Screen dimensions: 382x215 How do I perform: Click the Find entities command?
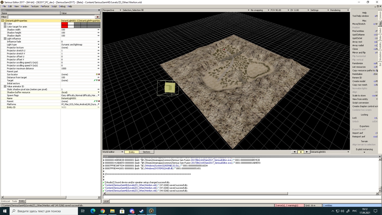coord(358,31)
